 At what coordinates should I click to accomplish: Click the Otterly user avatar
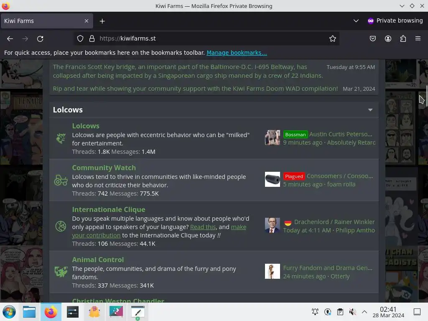tap(273, 271)
